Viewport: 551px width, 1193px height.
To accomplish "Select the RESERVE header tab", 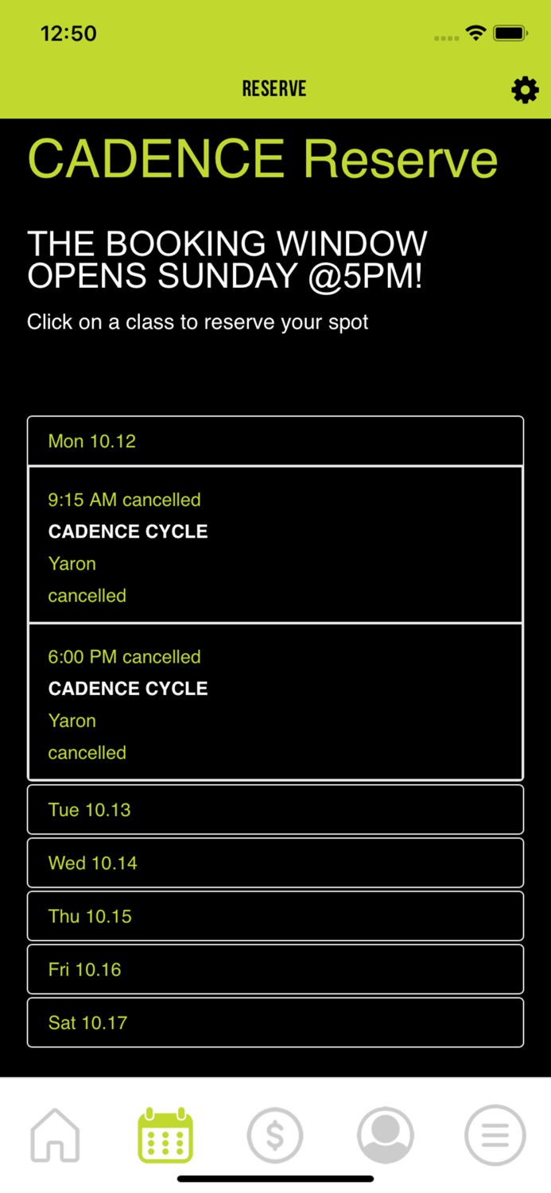I will pyautogui.click(x=274, y=88).
